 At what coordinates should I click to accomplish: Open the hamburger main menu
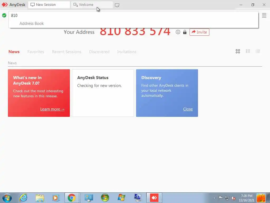coord(264,15)
